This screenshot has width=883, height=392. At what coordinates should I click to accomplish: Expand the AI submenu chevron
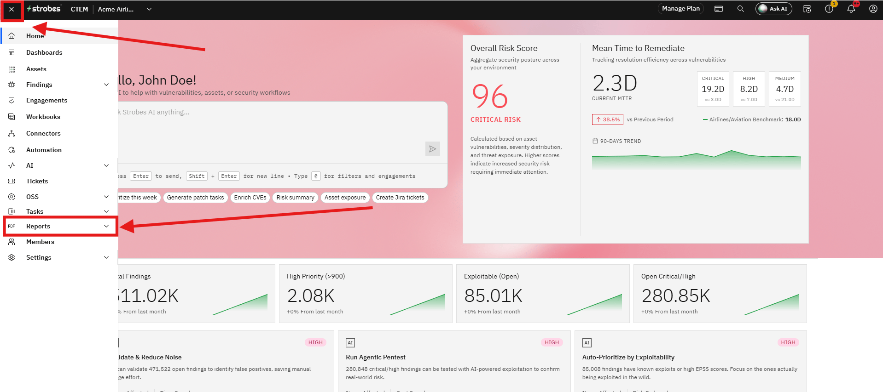point(106,165)
